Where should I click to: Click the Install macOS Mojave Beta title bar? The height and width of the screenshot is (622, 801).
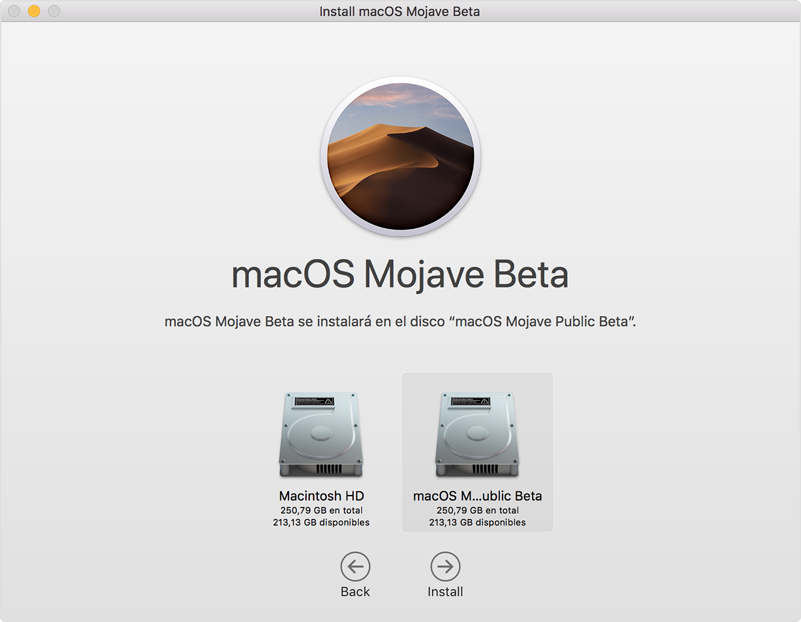400,11
